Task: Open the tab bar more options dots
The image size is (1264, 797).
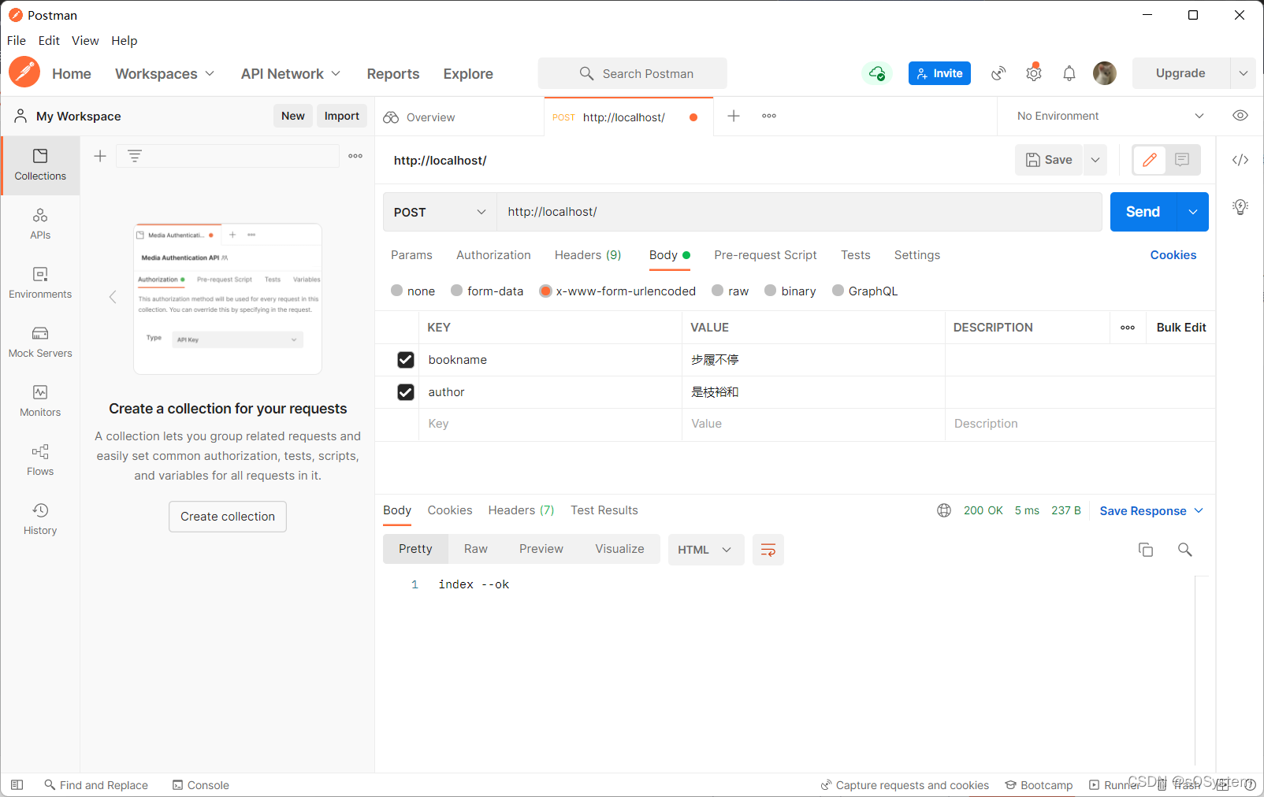Action: pos(769,116)
